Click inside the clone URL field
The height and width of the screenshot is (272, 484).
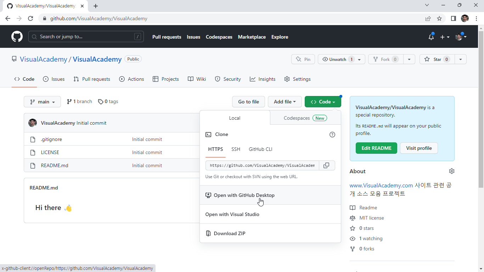[x=262, y=165]
